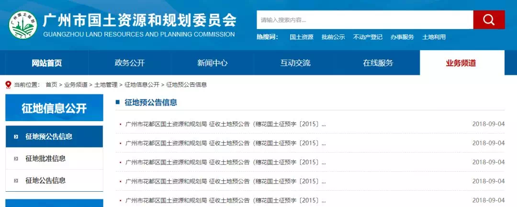Click the commission's round green logo
This screenshot has height=207, width=517.
22,26
